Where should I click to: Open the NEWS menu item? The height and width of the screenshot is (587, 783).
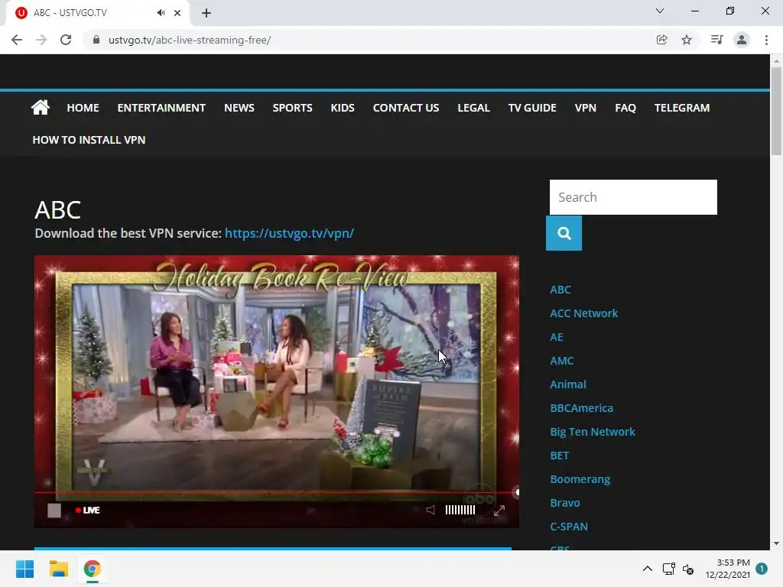coord(239,108)
